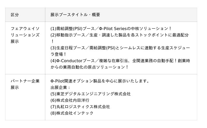Click the 展示ブースタイトル・概要 header cell
Screen dimensions: 207x128
point(75,15)
